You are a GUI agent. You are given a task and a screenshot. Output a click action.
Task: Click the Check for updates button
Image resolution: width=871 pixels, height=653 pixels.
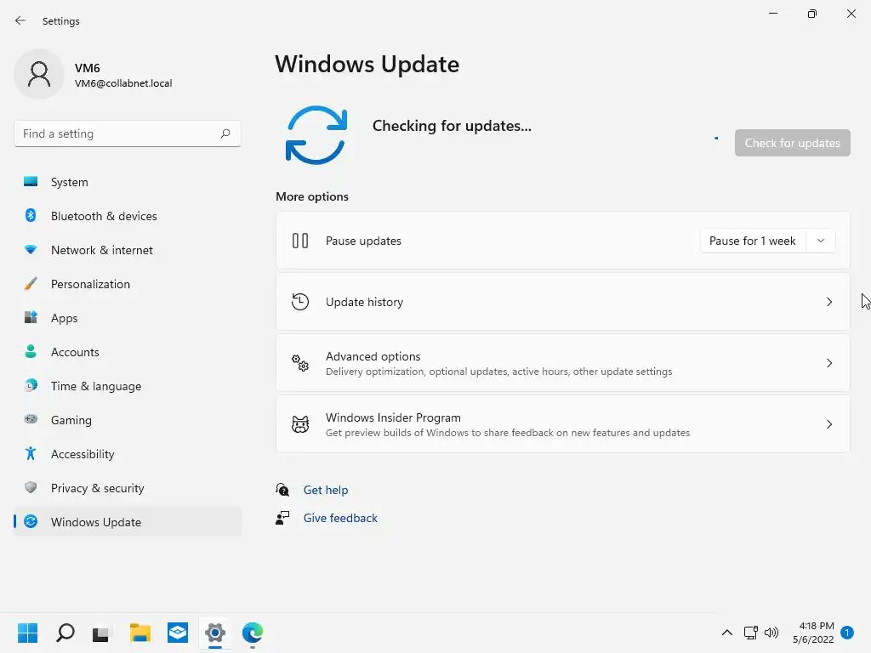[x=792, y=143]
